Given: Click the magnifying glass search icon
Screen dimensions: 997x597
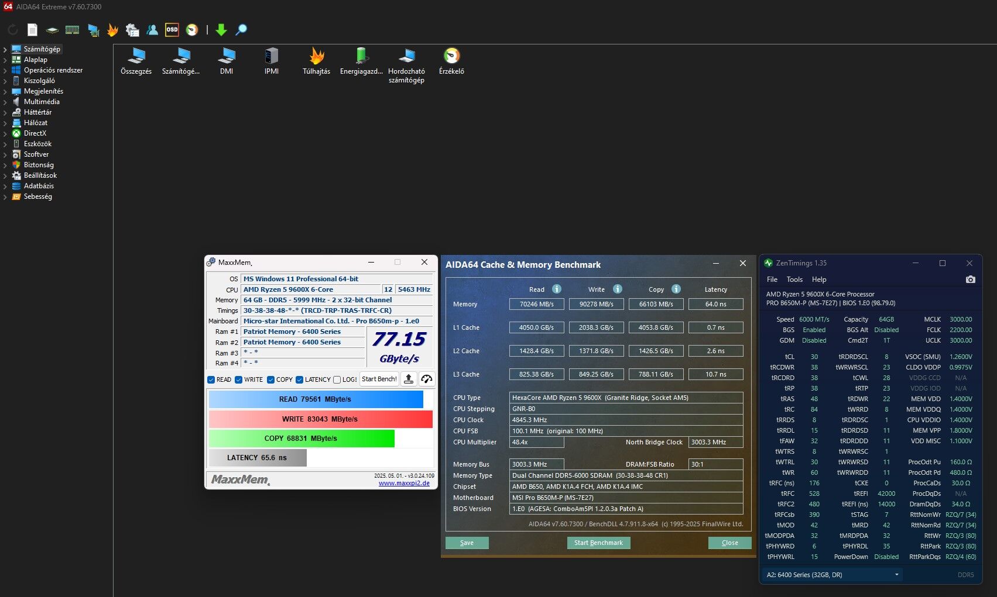Looking at the screenshot, I should pos(241,30).
